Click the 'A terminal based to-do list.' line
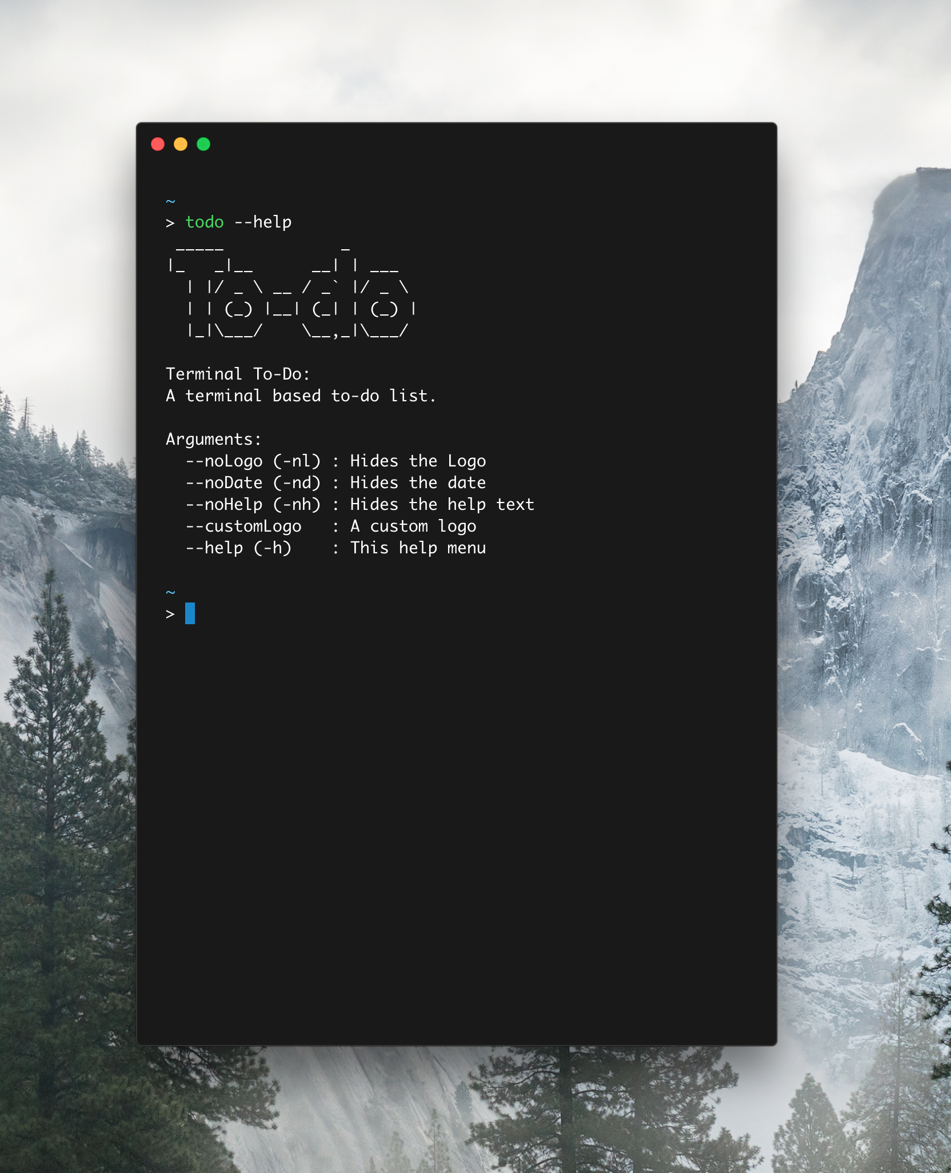The height and width of the screenshot is (1173, 951). click(x=301, y=396)
